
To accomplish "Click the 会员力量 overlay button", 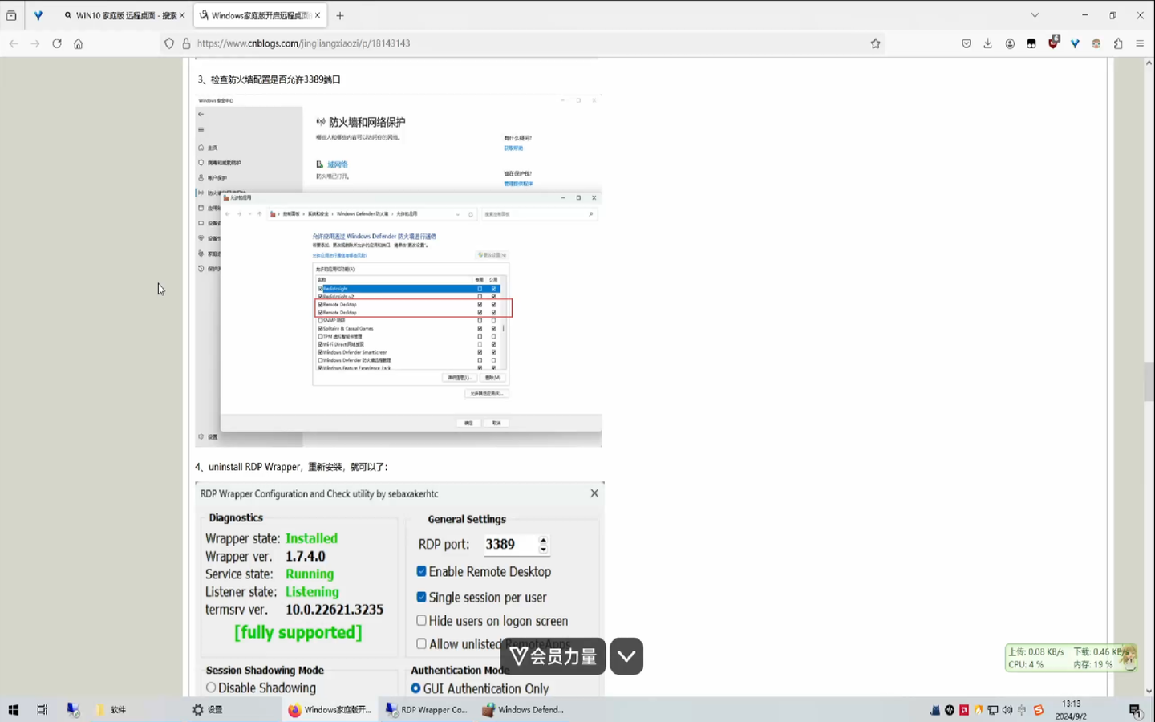I will [553, 656].
